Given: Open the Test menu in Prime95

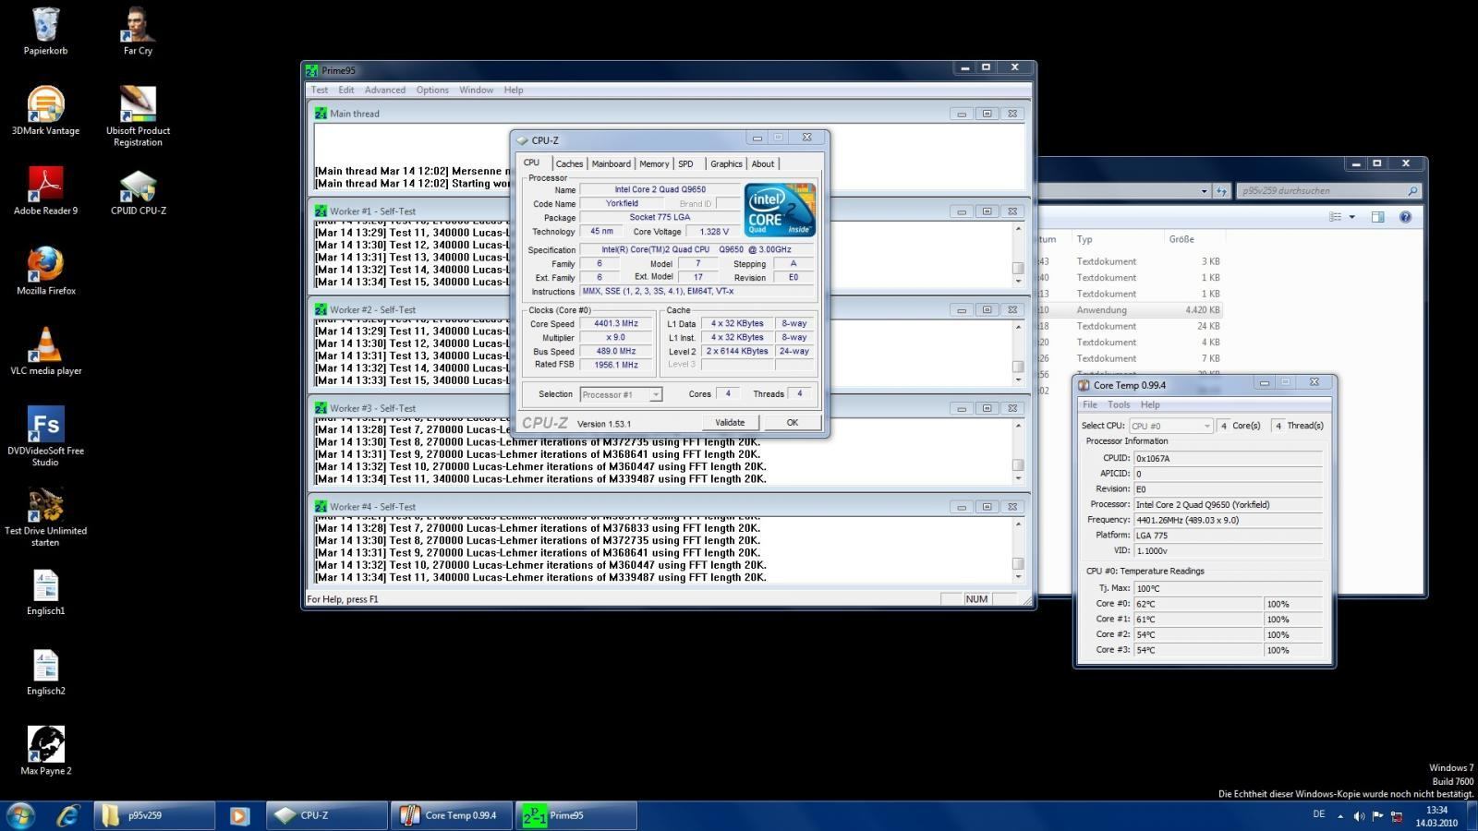Looking at the screenshot, I should tap(320, 90).
